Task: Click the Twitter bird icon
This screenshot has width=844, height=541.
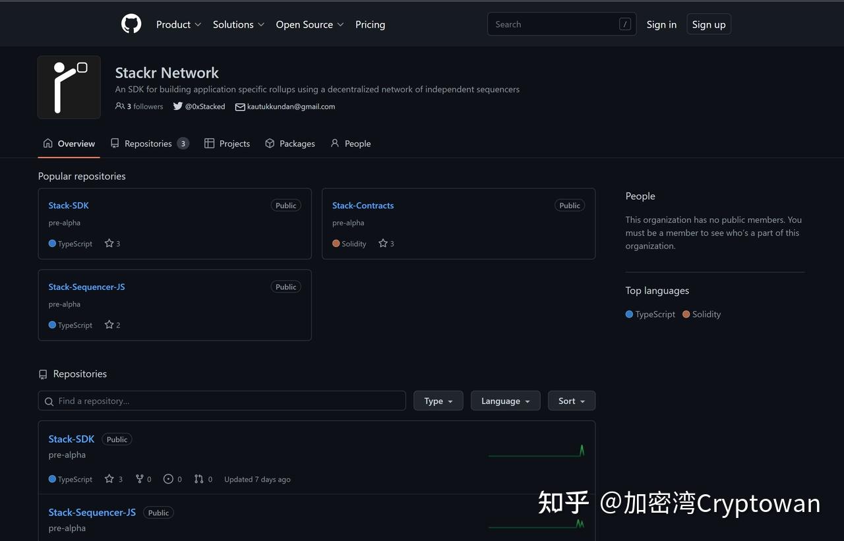Action: 178,106
